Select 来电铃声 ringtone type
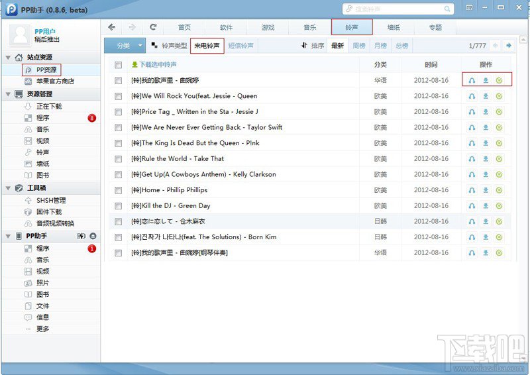This screenshot has width=530, height=375. coord(207,46)
